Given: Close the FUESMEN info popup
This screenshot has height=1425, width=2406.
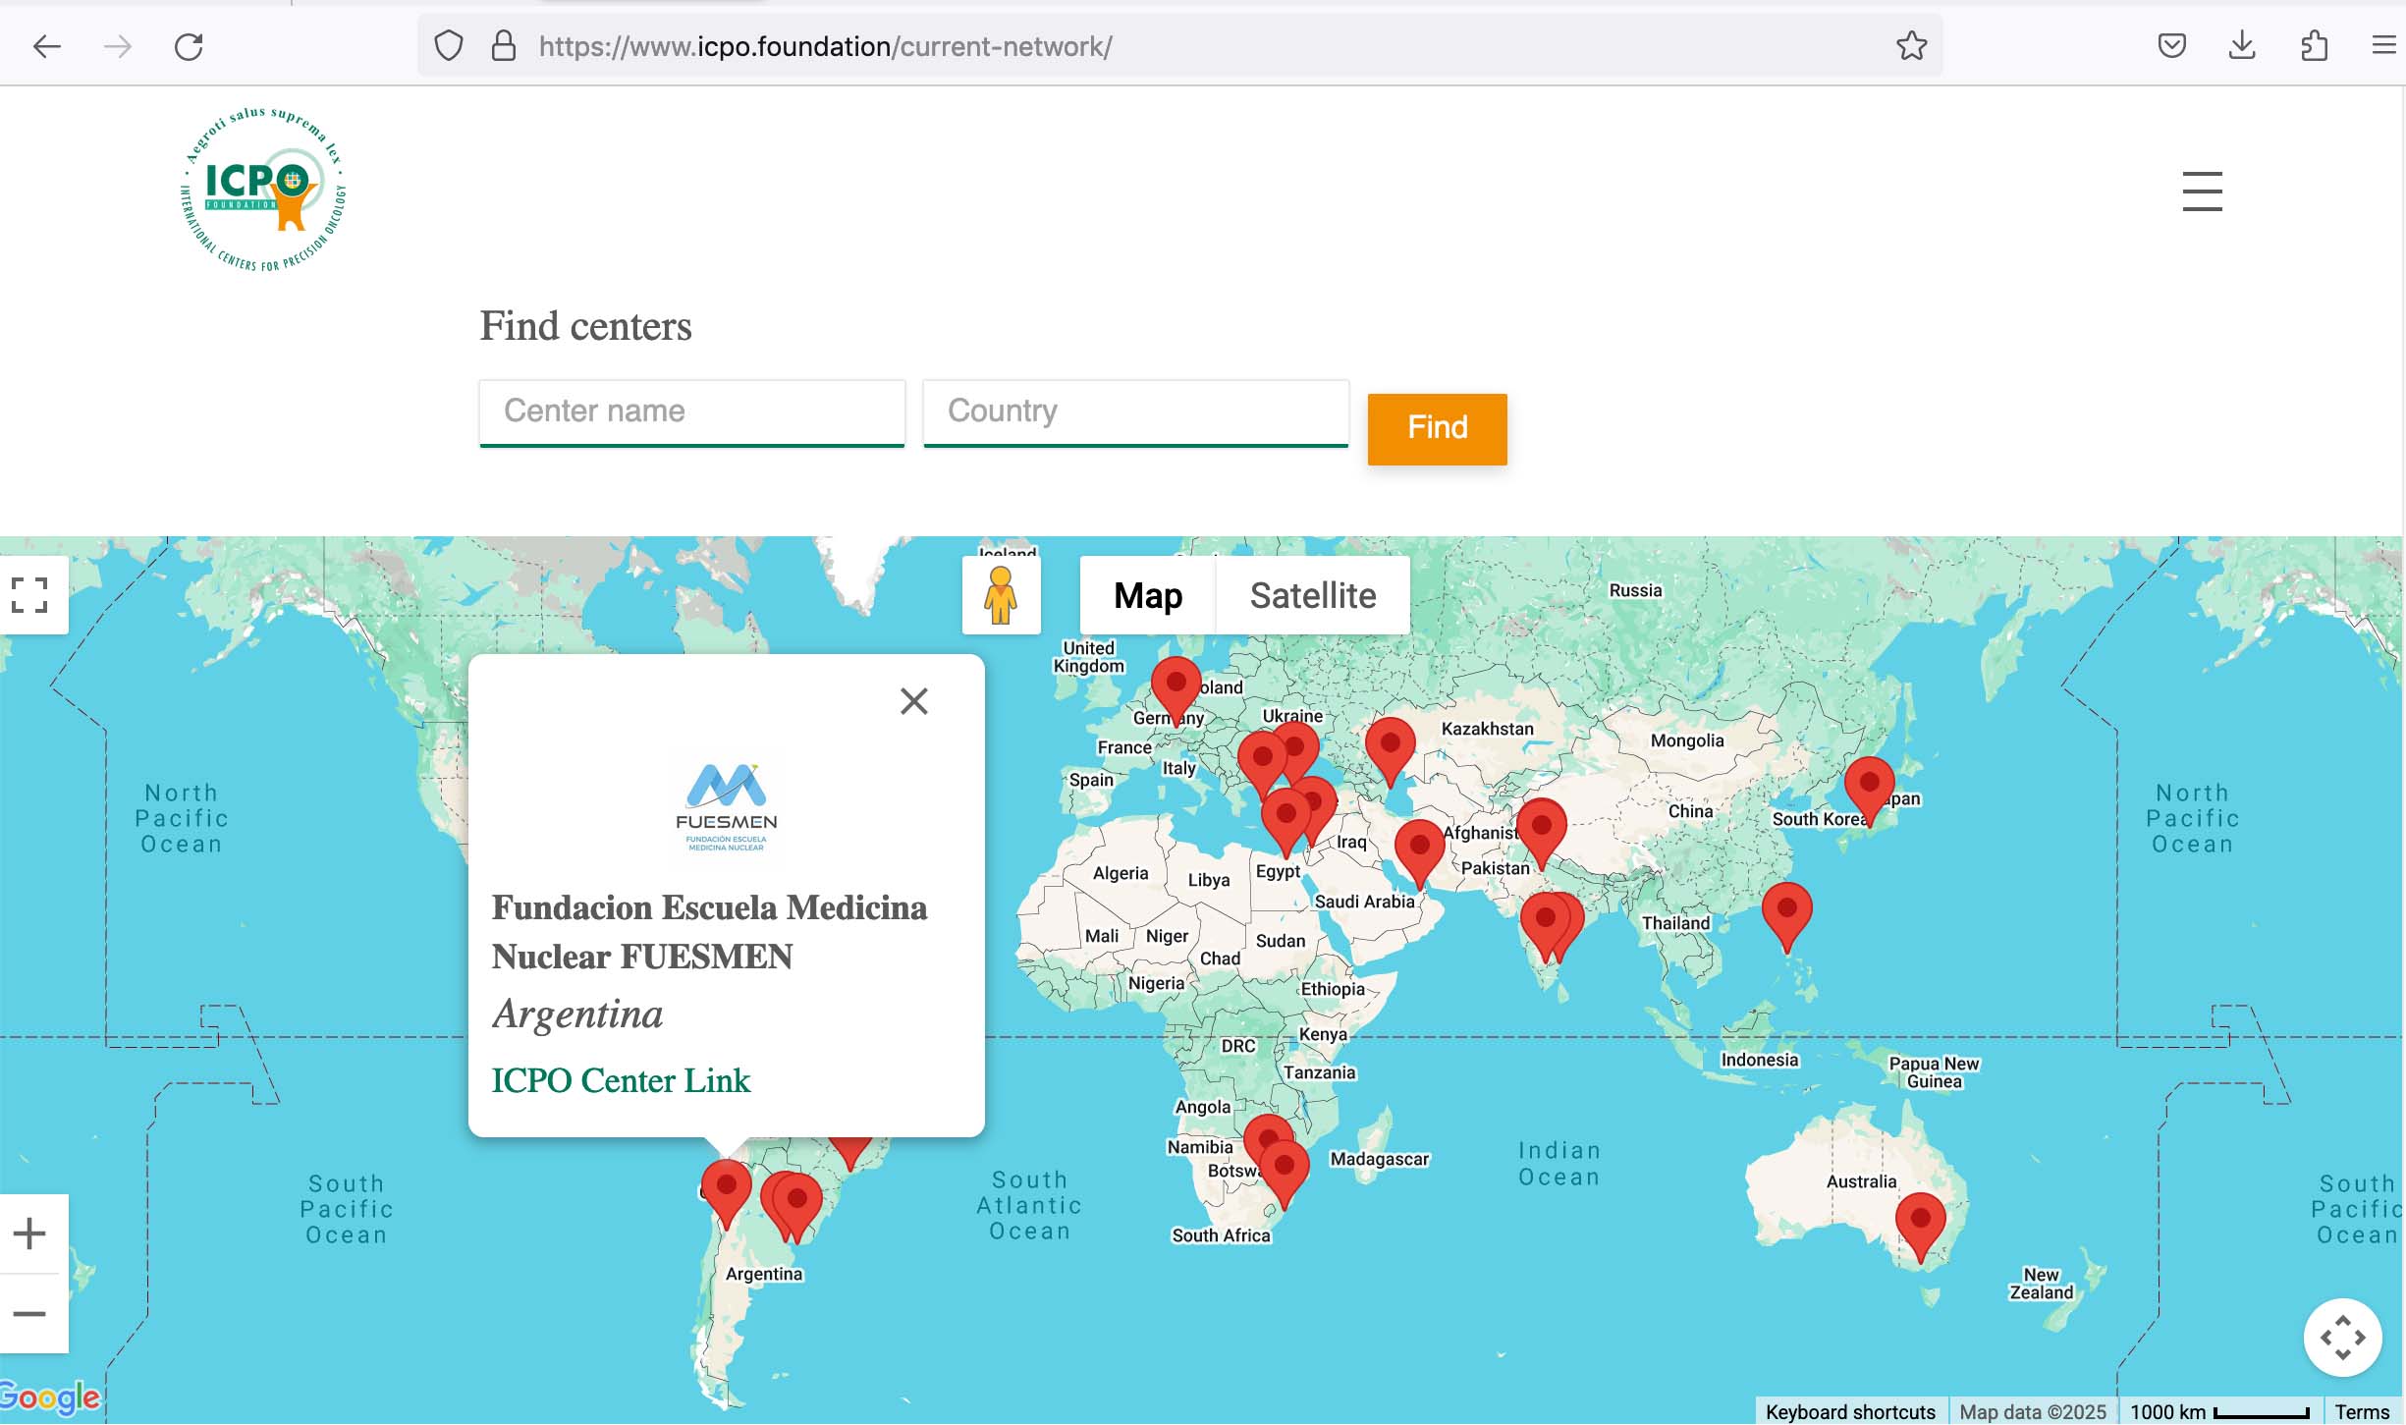Looking at the screenshot, I should (913, 701).
